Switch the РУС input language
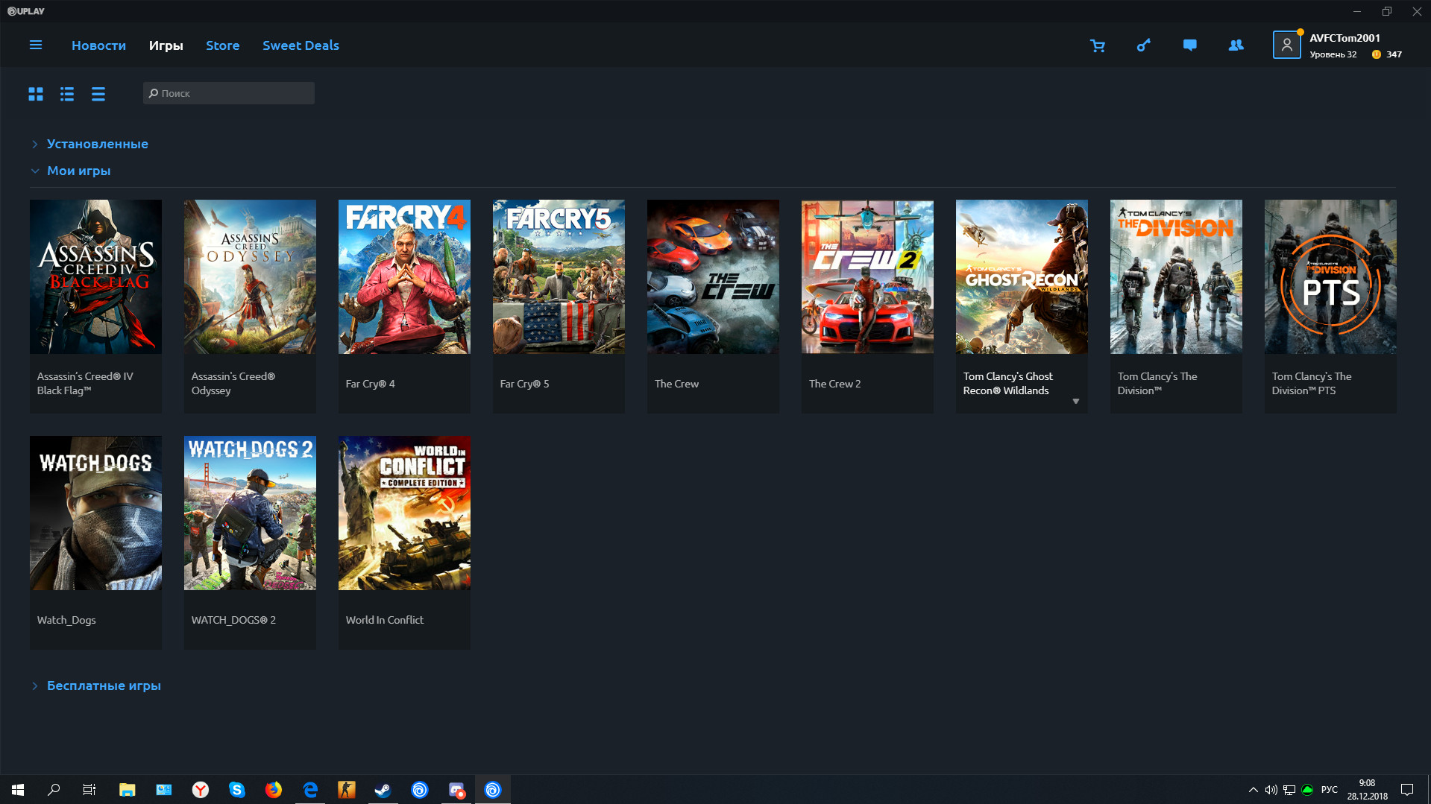This screenshot has height=804, width=1431. click(1330, 790)
